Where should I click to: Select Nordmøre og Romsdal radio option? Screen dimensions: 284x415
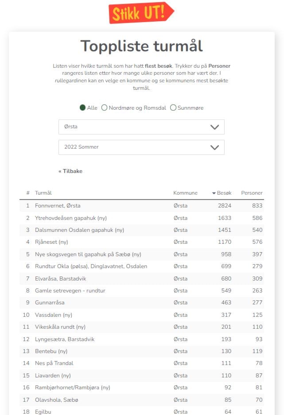[x=105, y=108]
